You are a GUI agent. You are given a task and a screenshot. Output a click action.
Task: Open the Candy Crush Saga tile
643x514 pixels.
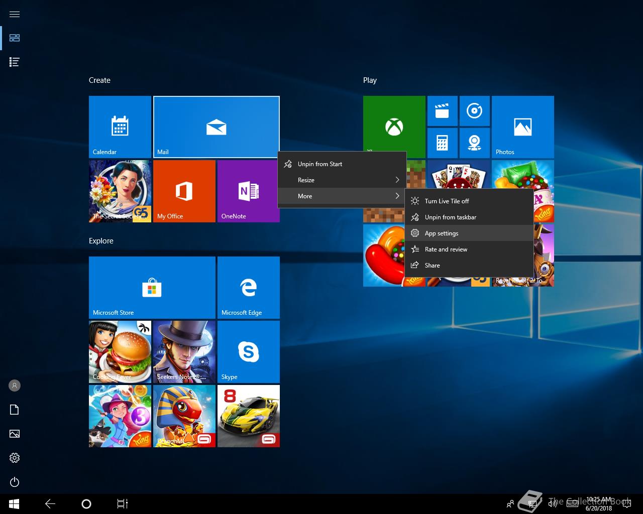pyautogui.click(x=384, y=255)
